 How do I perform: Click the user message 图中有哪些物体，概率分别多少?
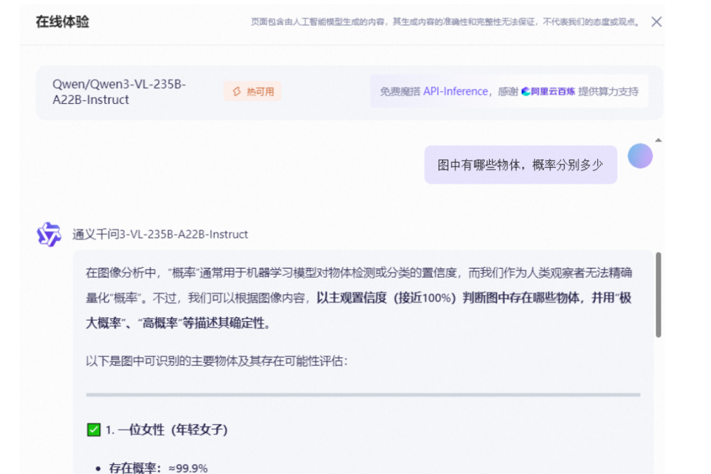[521, 165]
